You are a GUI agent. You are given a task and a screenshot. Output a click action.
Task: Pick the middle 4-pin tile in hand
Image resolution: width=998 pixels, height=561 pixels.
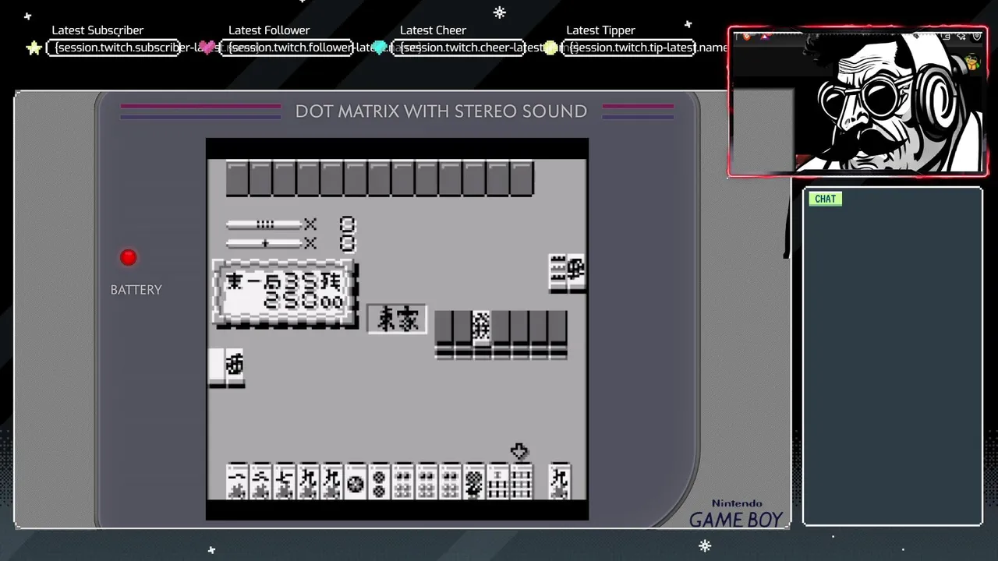[x=427, y=482]
